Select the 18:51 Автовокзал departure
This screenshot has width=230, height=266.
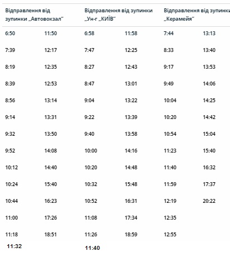51,235
